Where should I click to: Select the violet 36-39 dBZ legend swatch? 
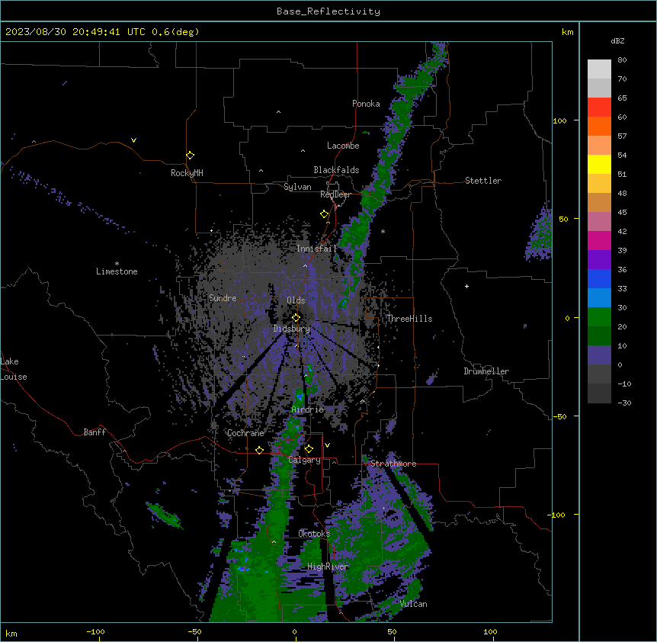[599, 260]
